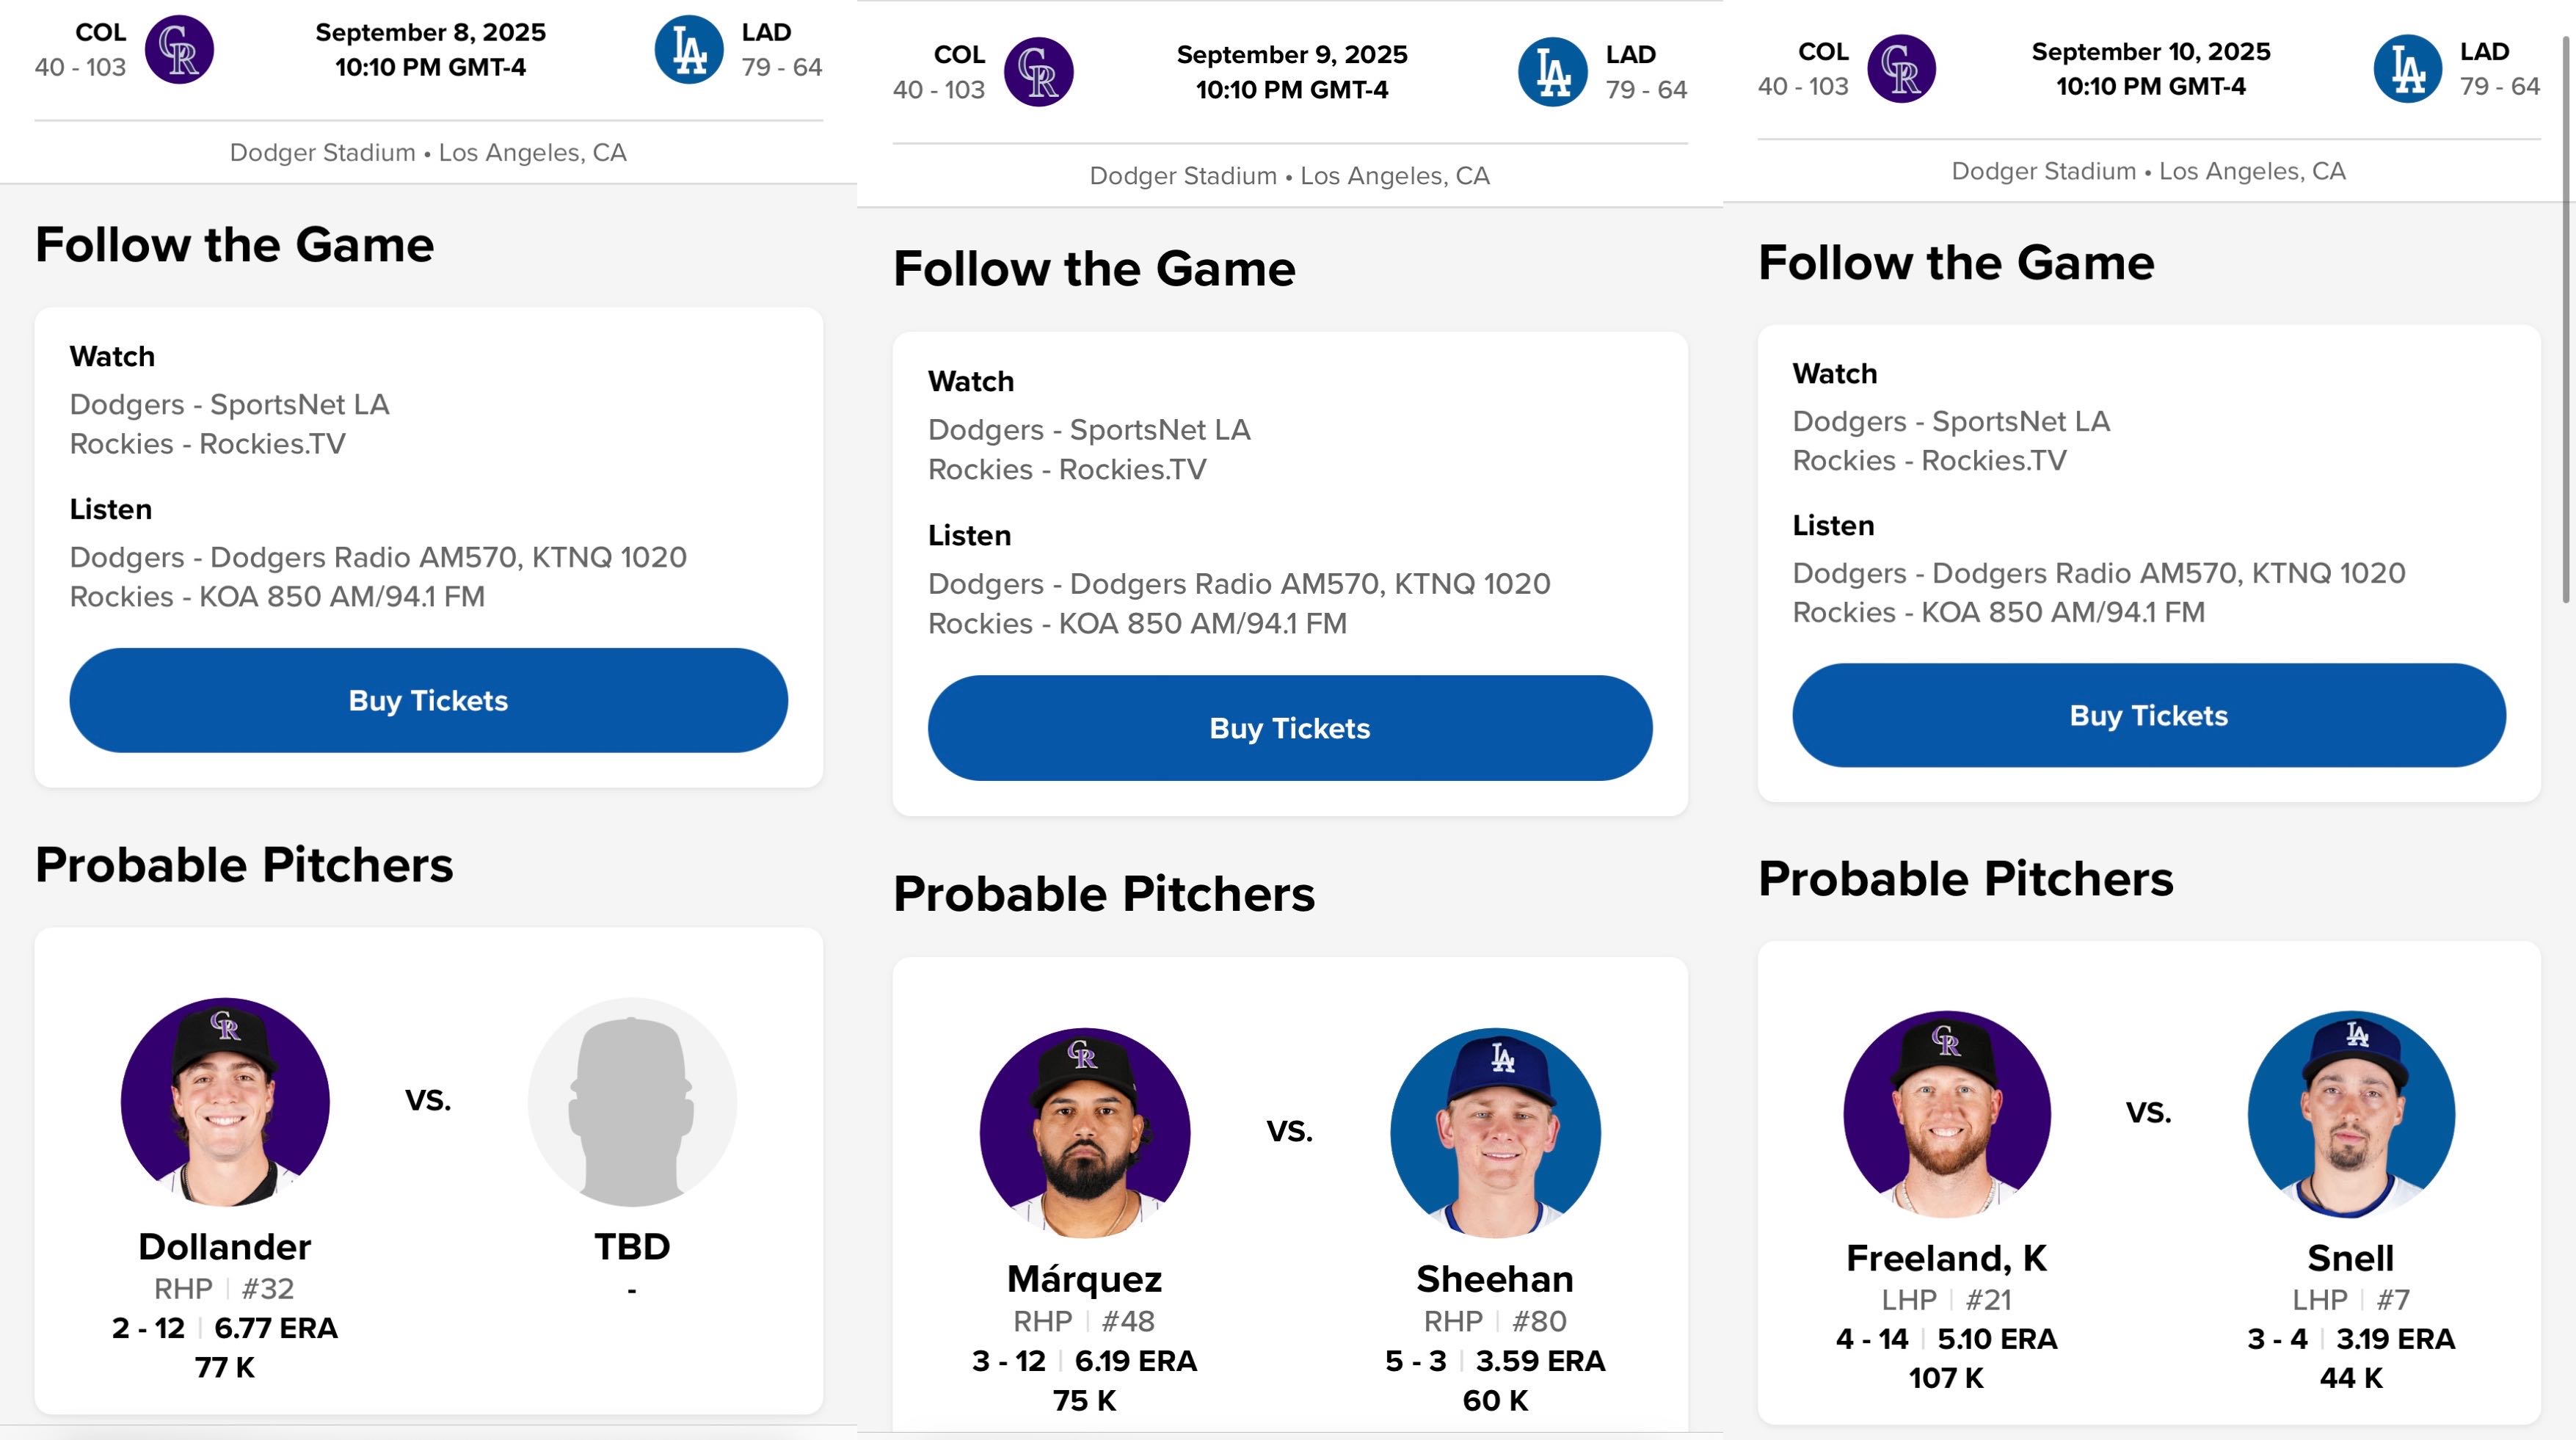The width and height of the screenshot is (2576, 1440).
Task: Click the Dodgers logo in September 8 game header
Action: [x=689, y=50]
